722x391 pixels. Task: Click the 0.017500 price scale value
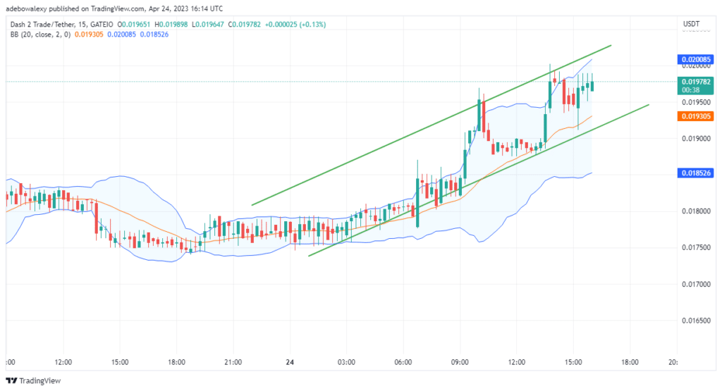(696, 247)
